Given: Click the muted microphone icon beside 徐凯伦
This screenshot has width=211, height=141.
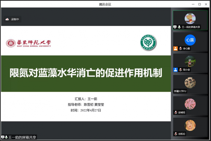Looking at the screenshot, I should click(176, 134).
